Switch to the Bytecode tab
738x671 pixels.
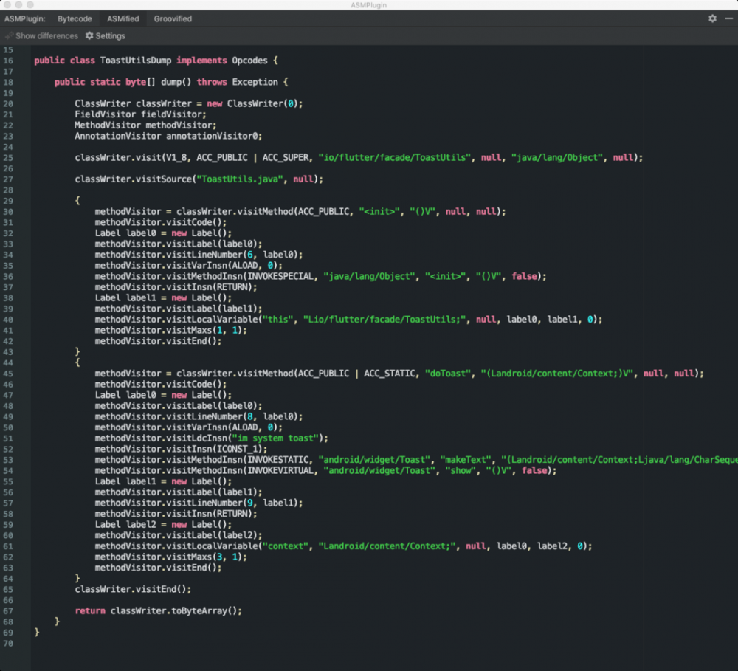click(75, 19)
